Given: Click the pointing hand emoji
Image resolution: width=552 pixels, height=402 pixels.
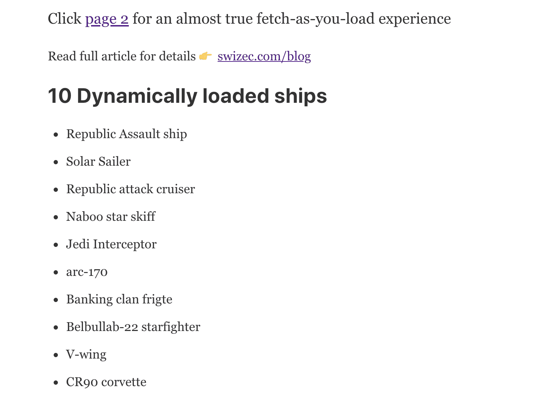Looking at the screenshot, I should (205, 56).
